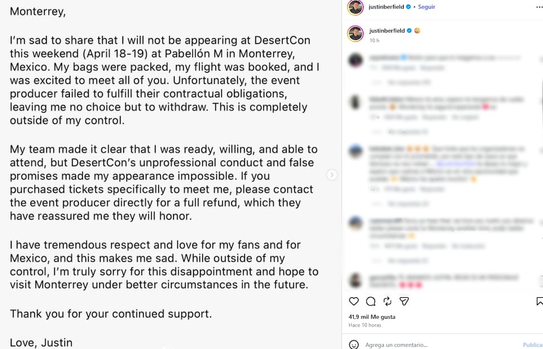The image size is (543, 349).
Task: Open comments via the speech bubble icon
Action: click(370, 301)
